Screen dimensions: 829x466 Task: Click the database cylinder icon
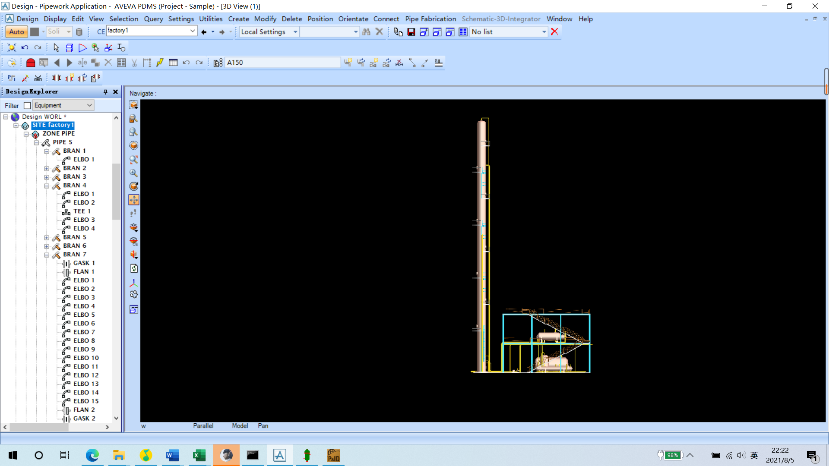coord(79,32)
